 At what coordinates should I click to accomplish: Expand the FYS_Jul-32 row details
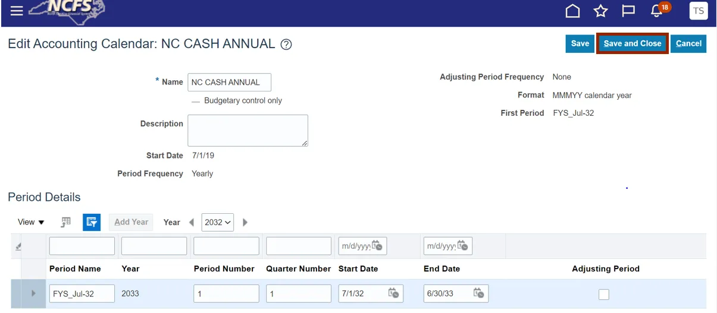coord(33,293)
